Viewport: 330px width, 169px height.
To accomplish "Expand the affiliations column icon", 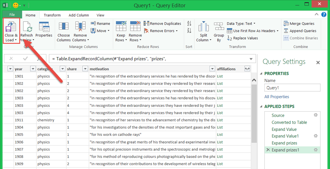I will pyautogui.click(x=247, y=69).
